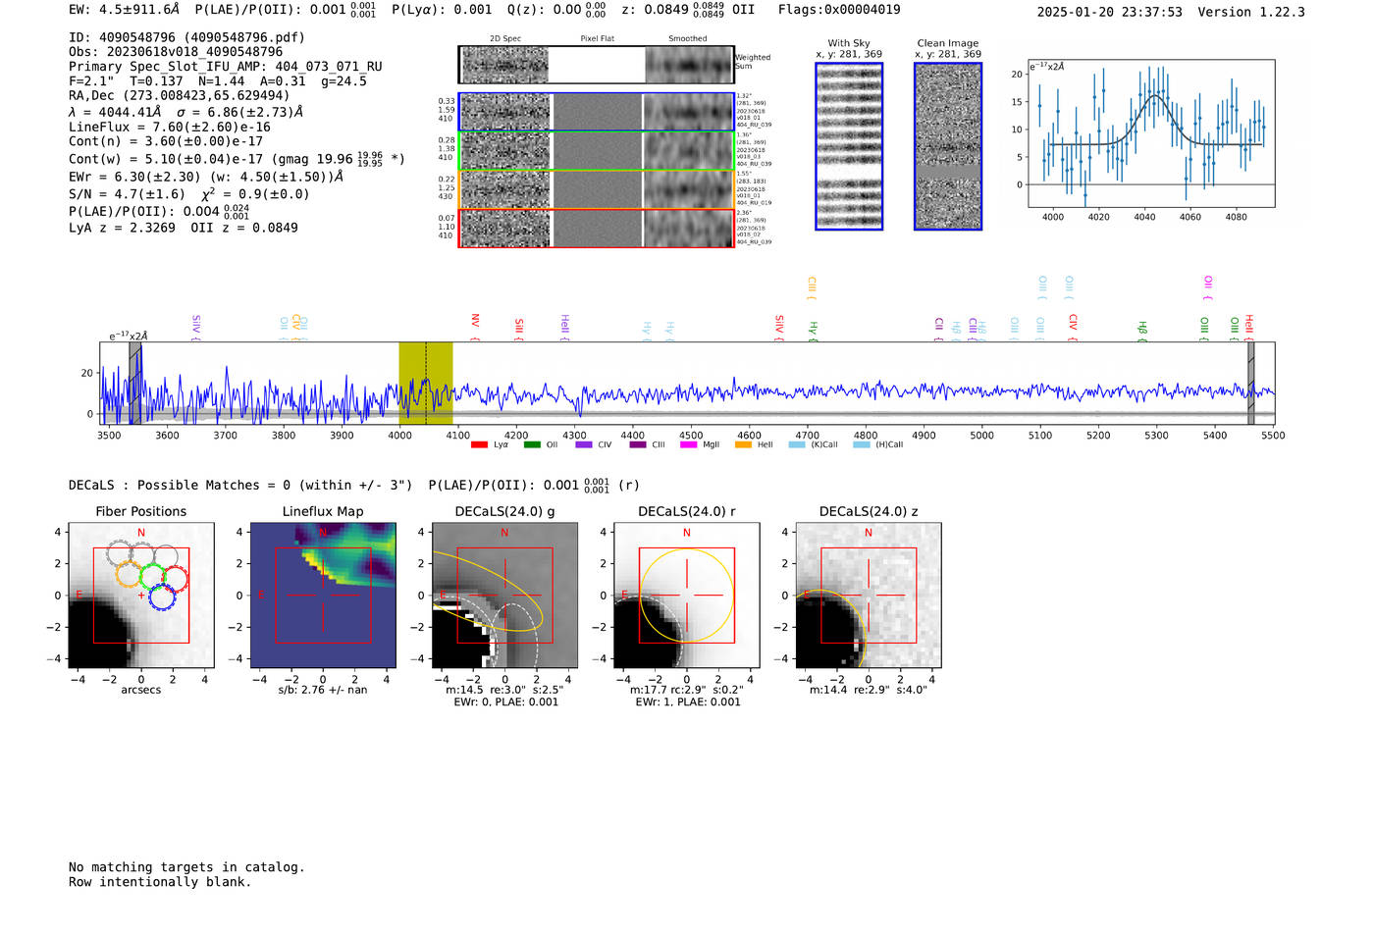Click the 'Cont(n) = 3.60(±0.00)e-17' line
Viewport: 1374px width, 935px height.
166,142
